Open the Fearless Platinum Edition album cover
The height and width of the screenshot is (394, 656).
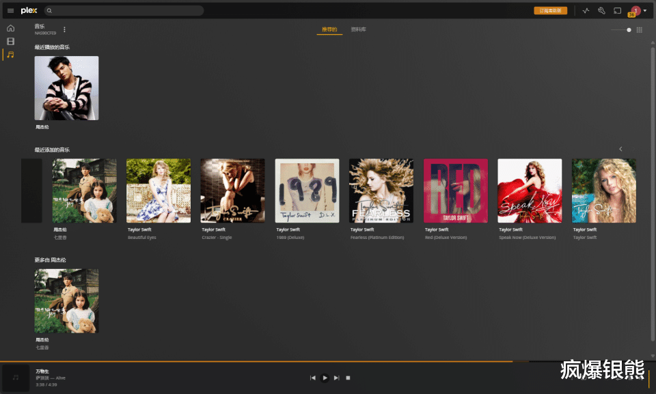381,191
